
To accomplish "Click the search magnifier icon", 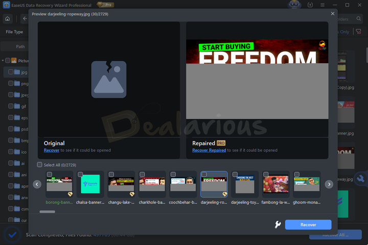I will point(359,19).
